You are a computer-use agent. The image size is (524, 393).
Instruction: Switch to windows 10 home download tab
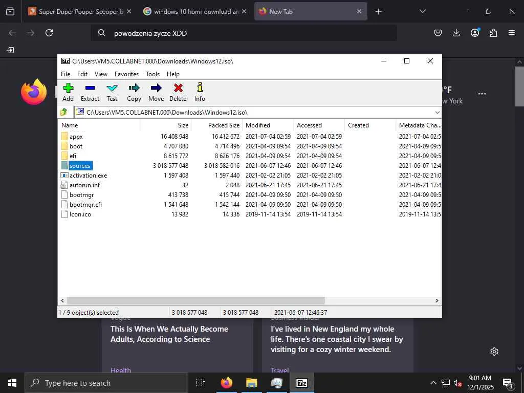(195, 12)
